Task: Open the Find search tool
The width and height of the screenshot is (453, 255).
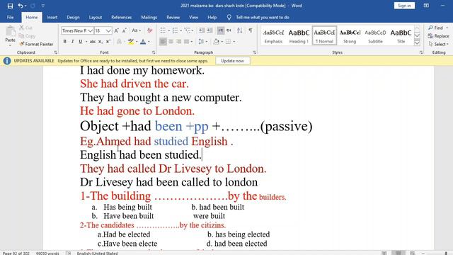Action: (438, 28)
